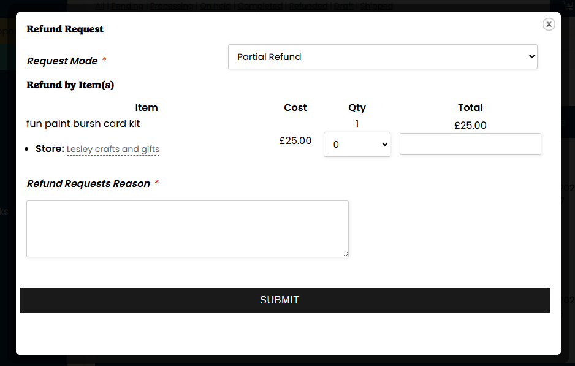Expand the Qty refund quantity dropdown
The width and height of the screenshot is (575, 366).
[357, 145]
